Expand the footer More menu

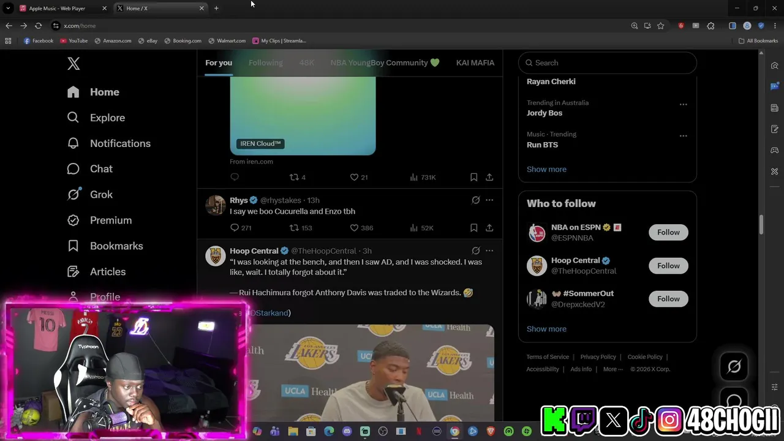click(x=612, y=369)
